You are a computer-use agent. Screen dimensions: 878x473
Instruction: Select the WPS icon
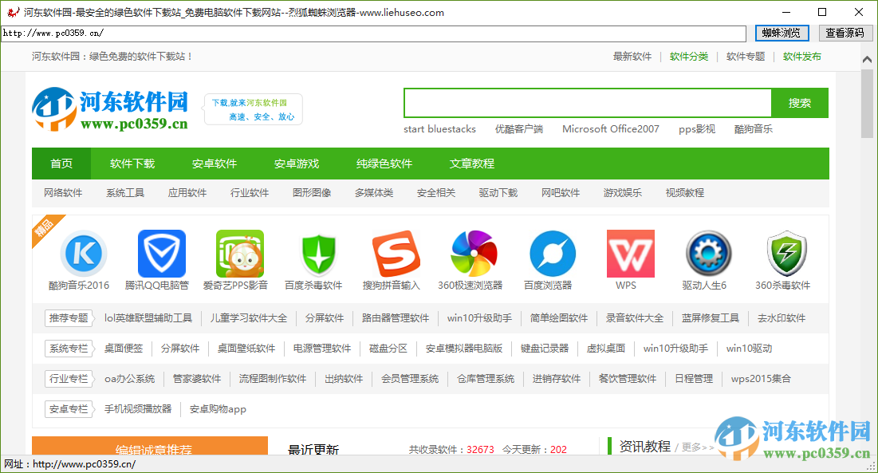[x=630, y=254]
